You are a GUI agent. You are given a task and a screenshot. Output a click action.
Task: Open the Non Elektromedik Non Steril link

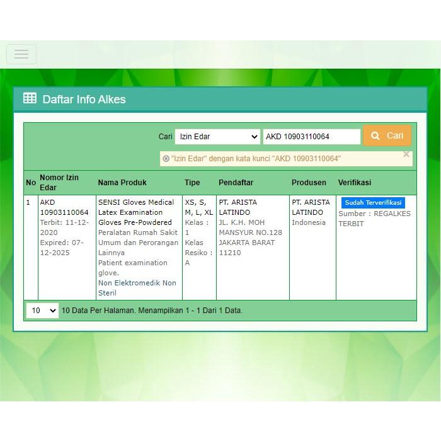tap(137, 288)
